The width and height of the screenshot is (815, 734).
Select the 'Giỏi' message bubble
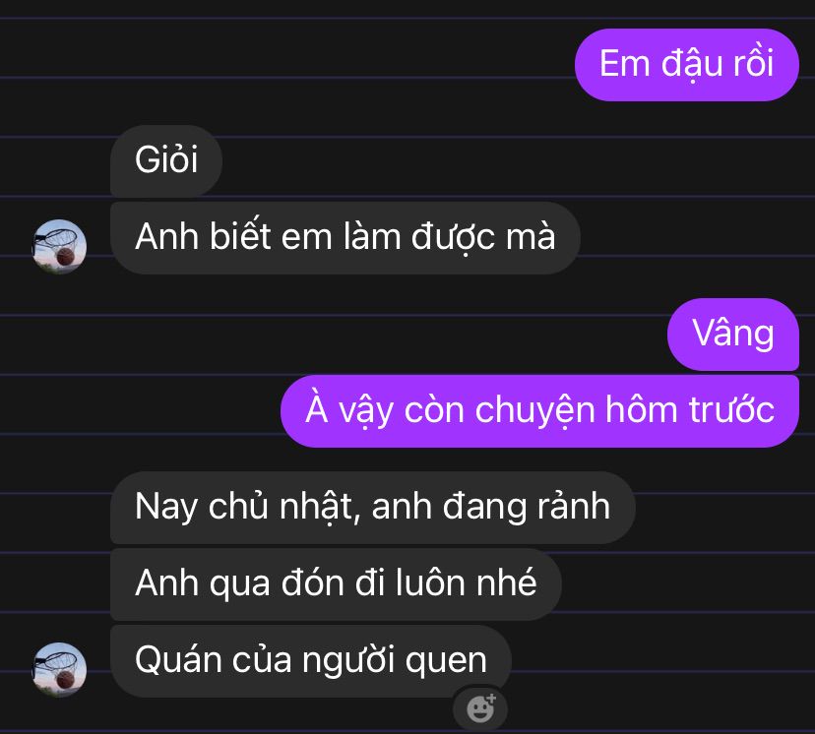(166, 160)
